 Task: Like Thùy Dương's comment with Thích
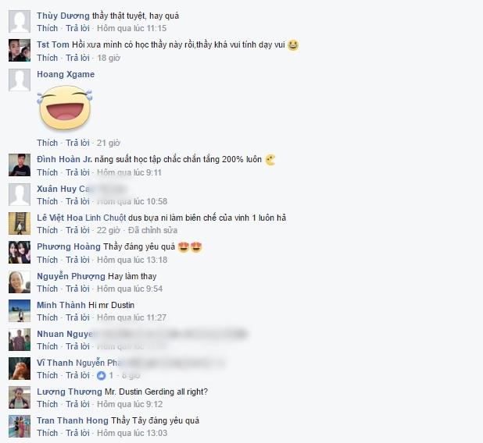(48, 28)
